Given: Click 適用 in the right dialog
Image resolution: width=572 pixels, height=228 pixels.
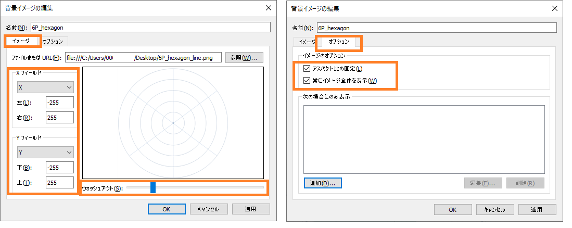Looking at the screenshot, I should coord(537,209).
